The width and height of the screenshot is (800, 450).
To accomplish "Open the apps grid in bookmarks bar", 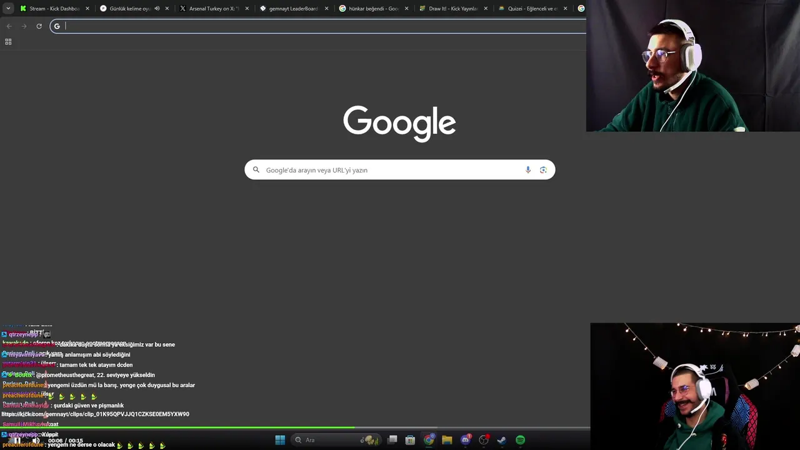I will click(x=8, y=41).
